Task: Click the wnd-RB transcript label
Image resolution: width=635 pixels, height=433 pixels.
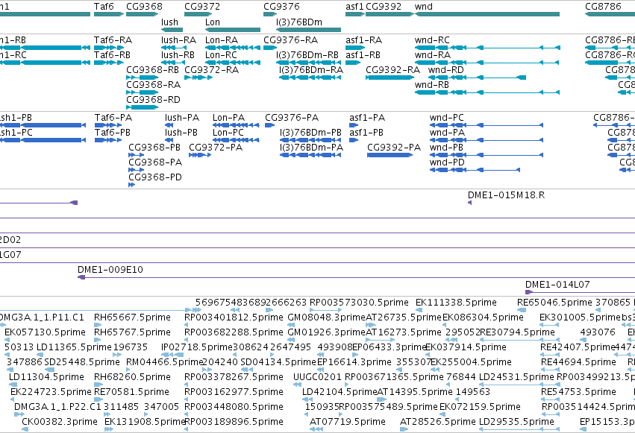Action: (432, 85)
